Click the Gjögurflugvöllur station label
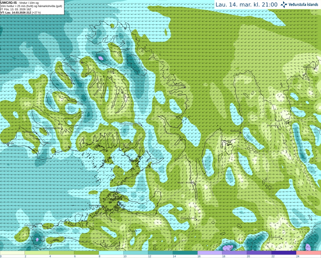Viewport: 321px width, 258px height. (x=176, y=85)
